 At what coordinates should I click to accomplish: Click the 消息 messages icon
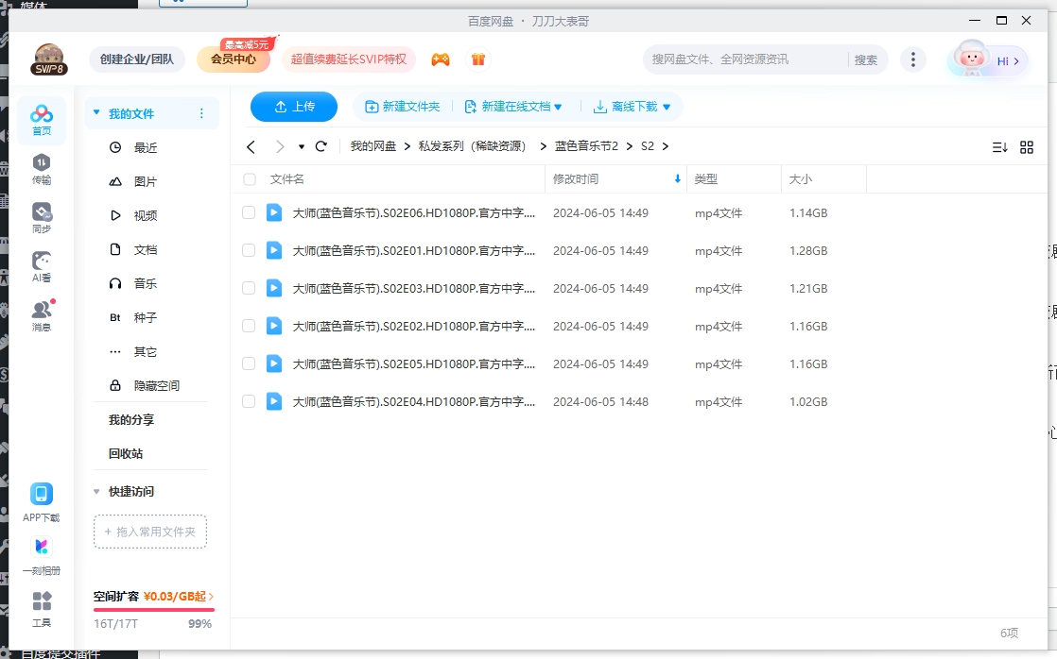point(42,315)
